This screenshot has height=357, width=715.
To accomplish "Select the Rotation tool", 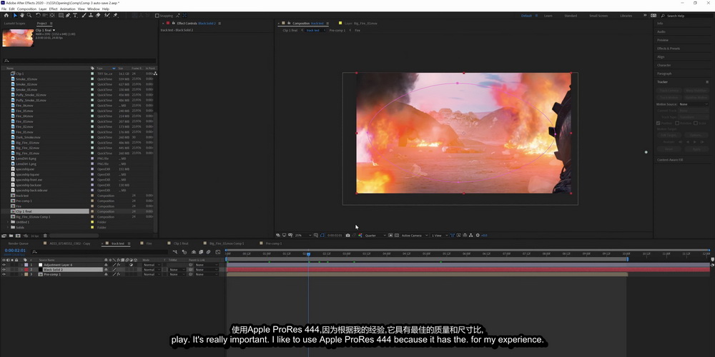I will click(x=38, y=16).
